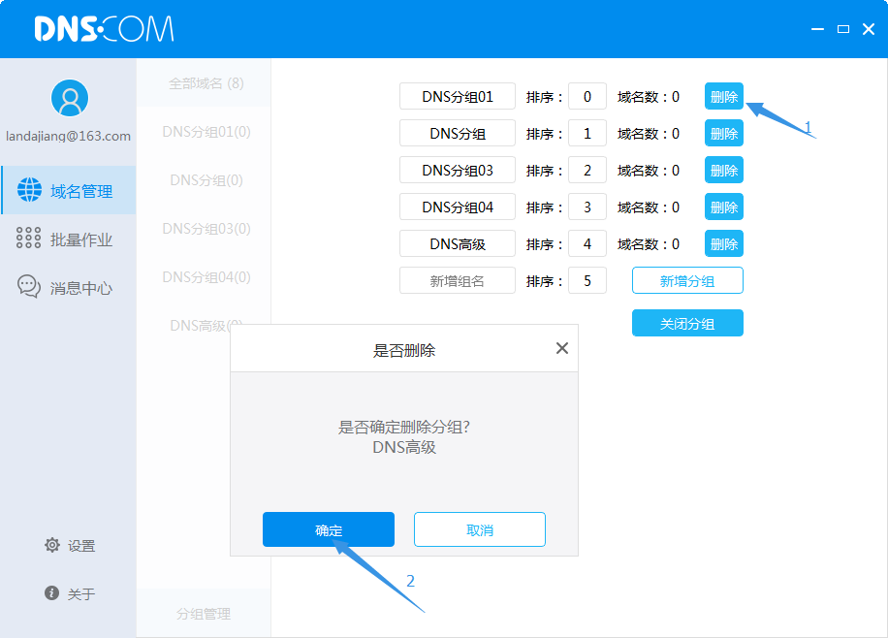Open 消息中心 chat bubble icon
888x638 pixels.
point(29,287)
